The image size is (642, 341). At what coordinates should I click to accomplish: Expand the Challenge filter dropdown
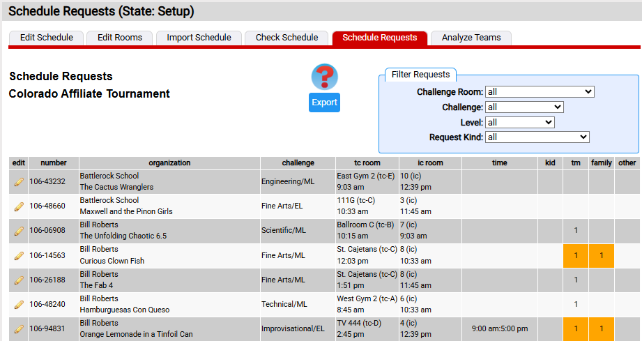[524, 107]
